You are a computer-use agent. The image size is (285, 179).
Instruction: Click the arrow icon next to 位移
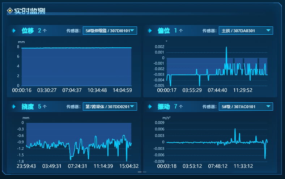pyautogui.click(x=14, y=31)
